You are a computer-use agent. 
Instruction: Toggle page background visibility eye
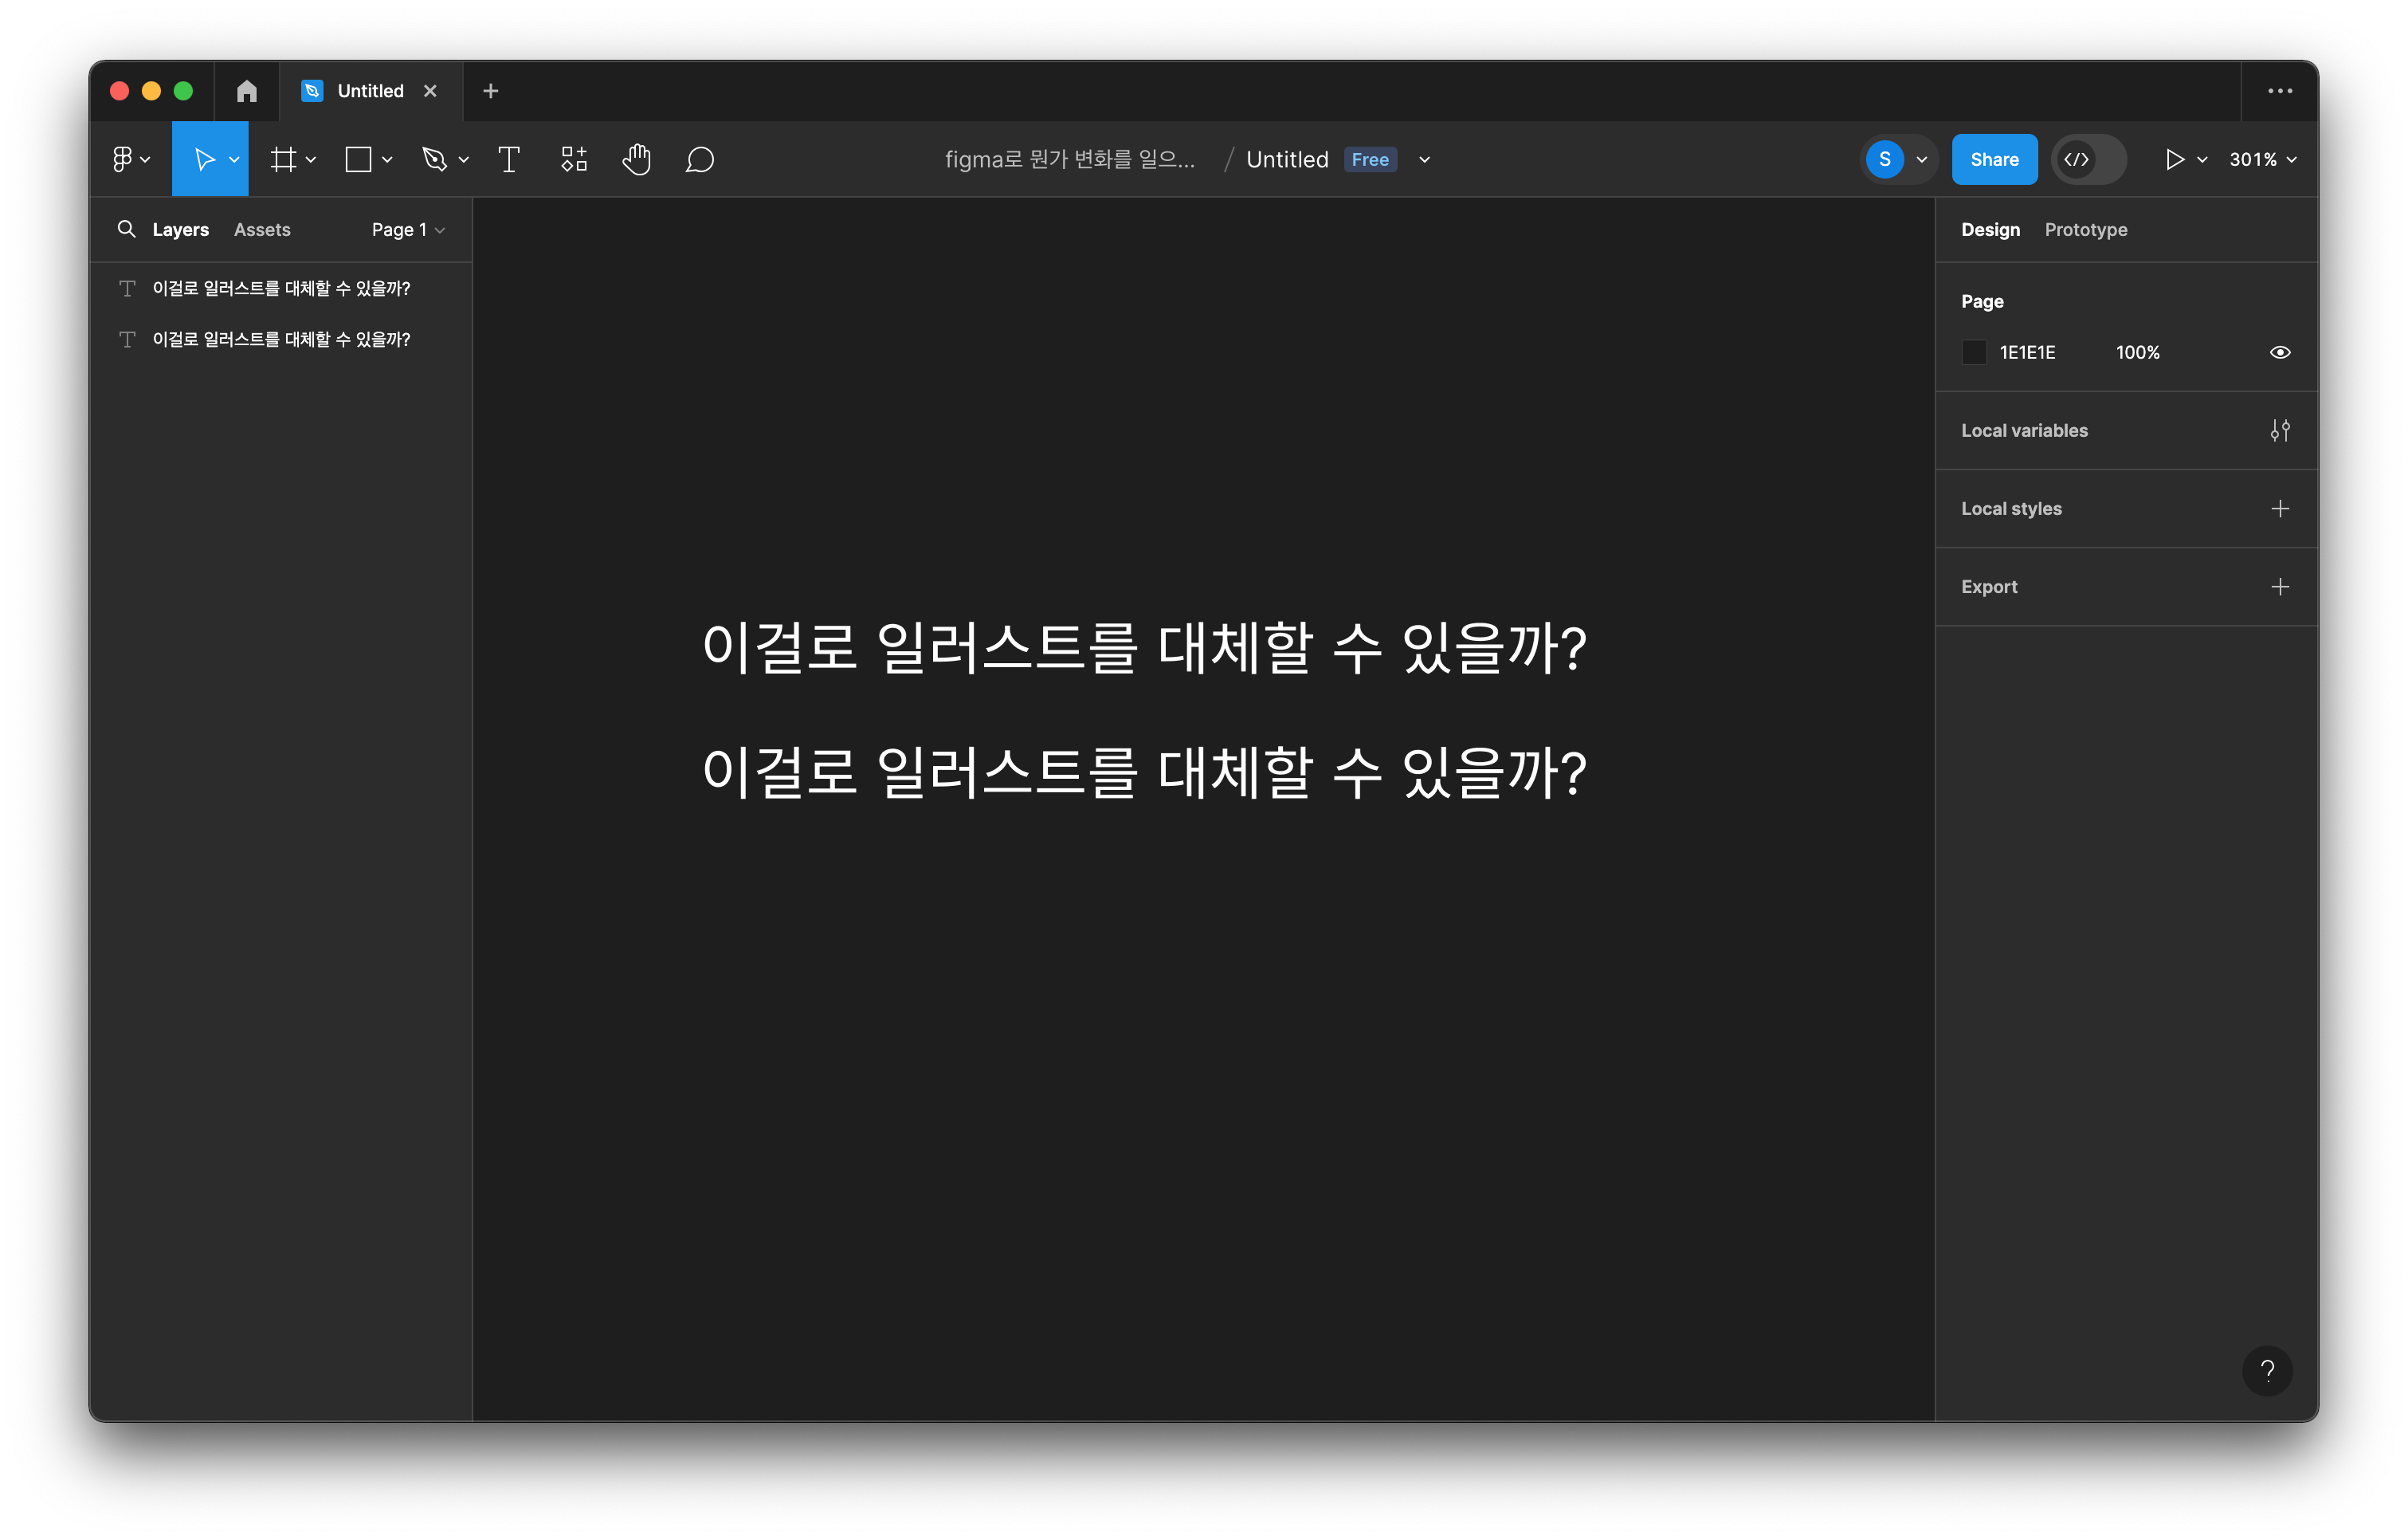[x=2279, y=352]
